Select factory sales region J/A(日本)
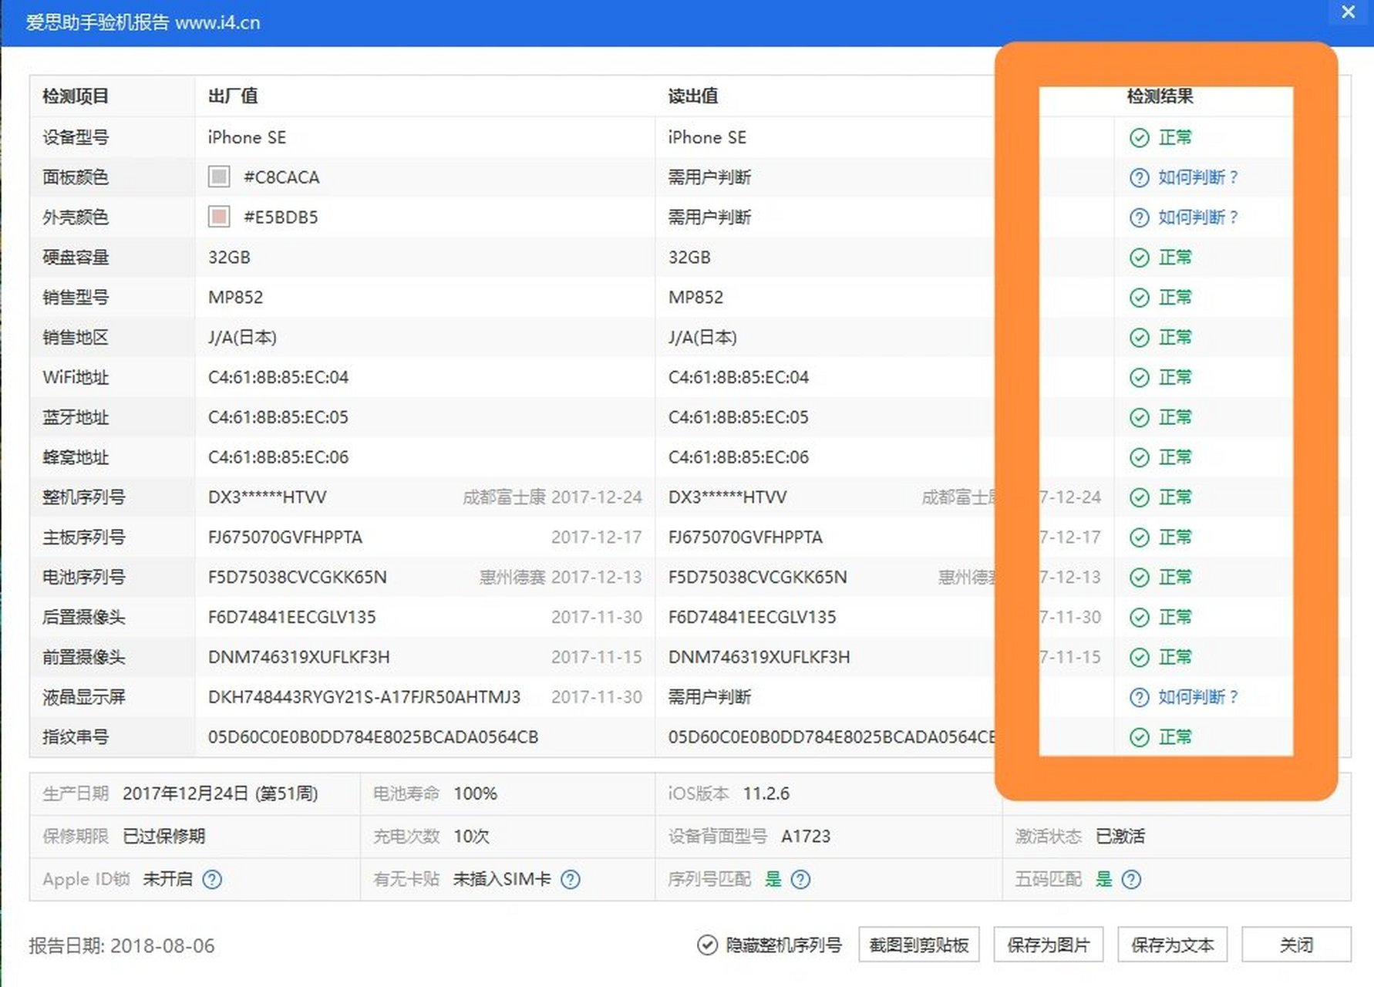1374x987 pixels. click(x=242, y=338)
